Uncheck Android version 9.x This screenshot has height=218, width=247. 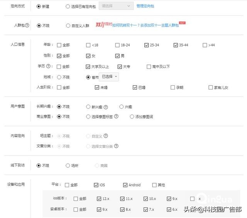pos(99,210)
